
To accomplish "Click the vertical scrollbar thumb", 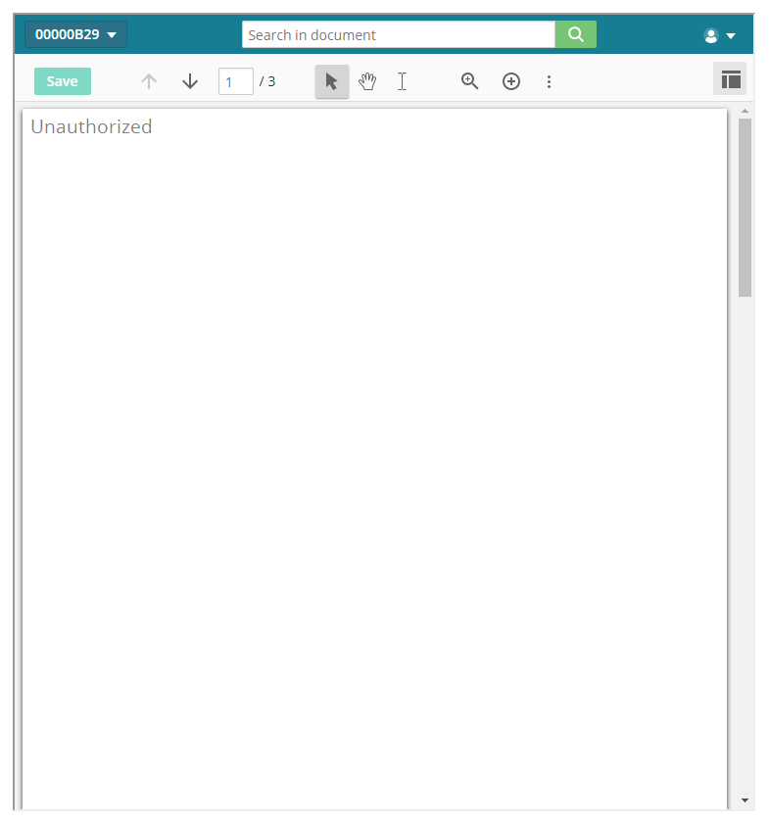I will coord(745,208).
